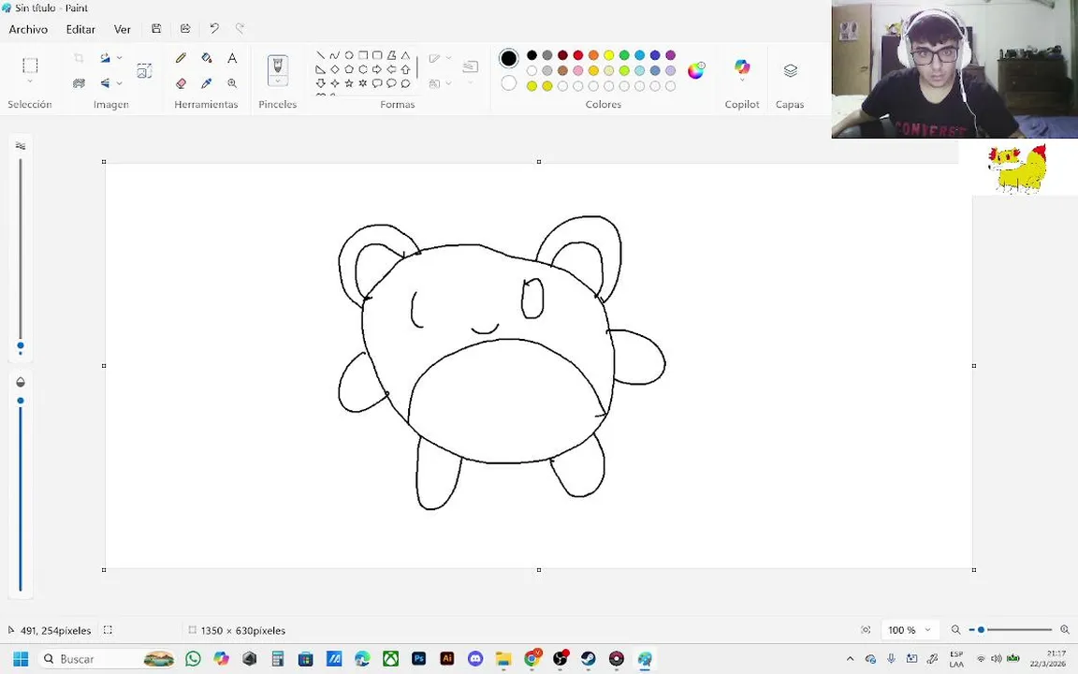
Task: Click the rectangular Selection tool
Action: pos(30,66)
